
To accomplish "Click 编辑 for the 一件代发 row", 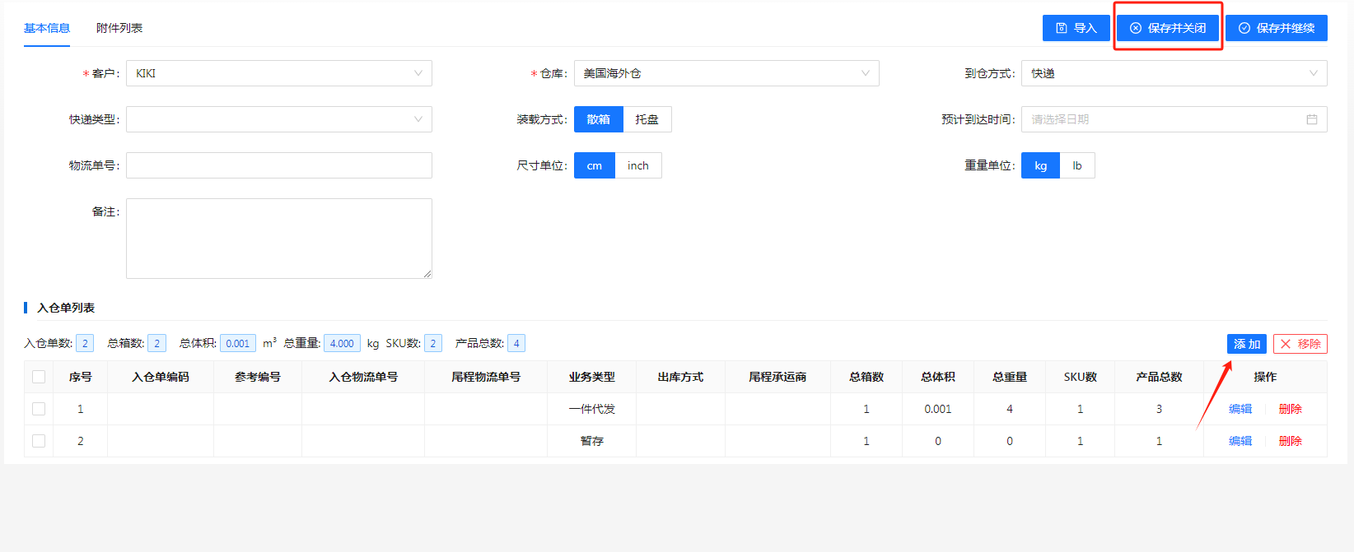I will point(1240,409).
